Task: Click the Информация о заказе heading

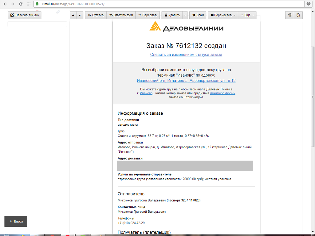Action: pos(140,113)
